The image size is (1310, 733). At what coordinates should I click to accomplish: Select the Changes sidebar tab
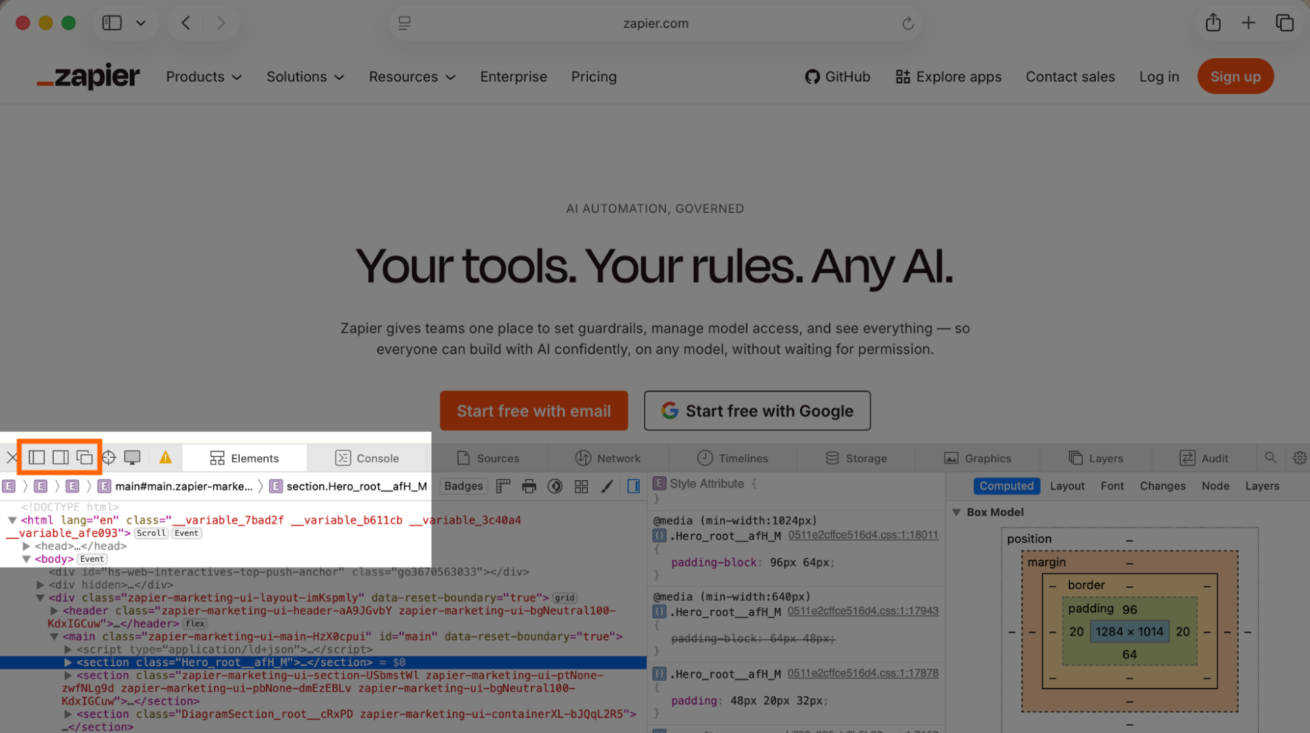[1162, 485]
